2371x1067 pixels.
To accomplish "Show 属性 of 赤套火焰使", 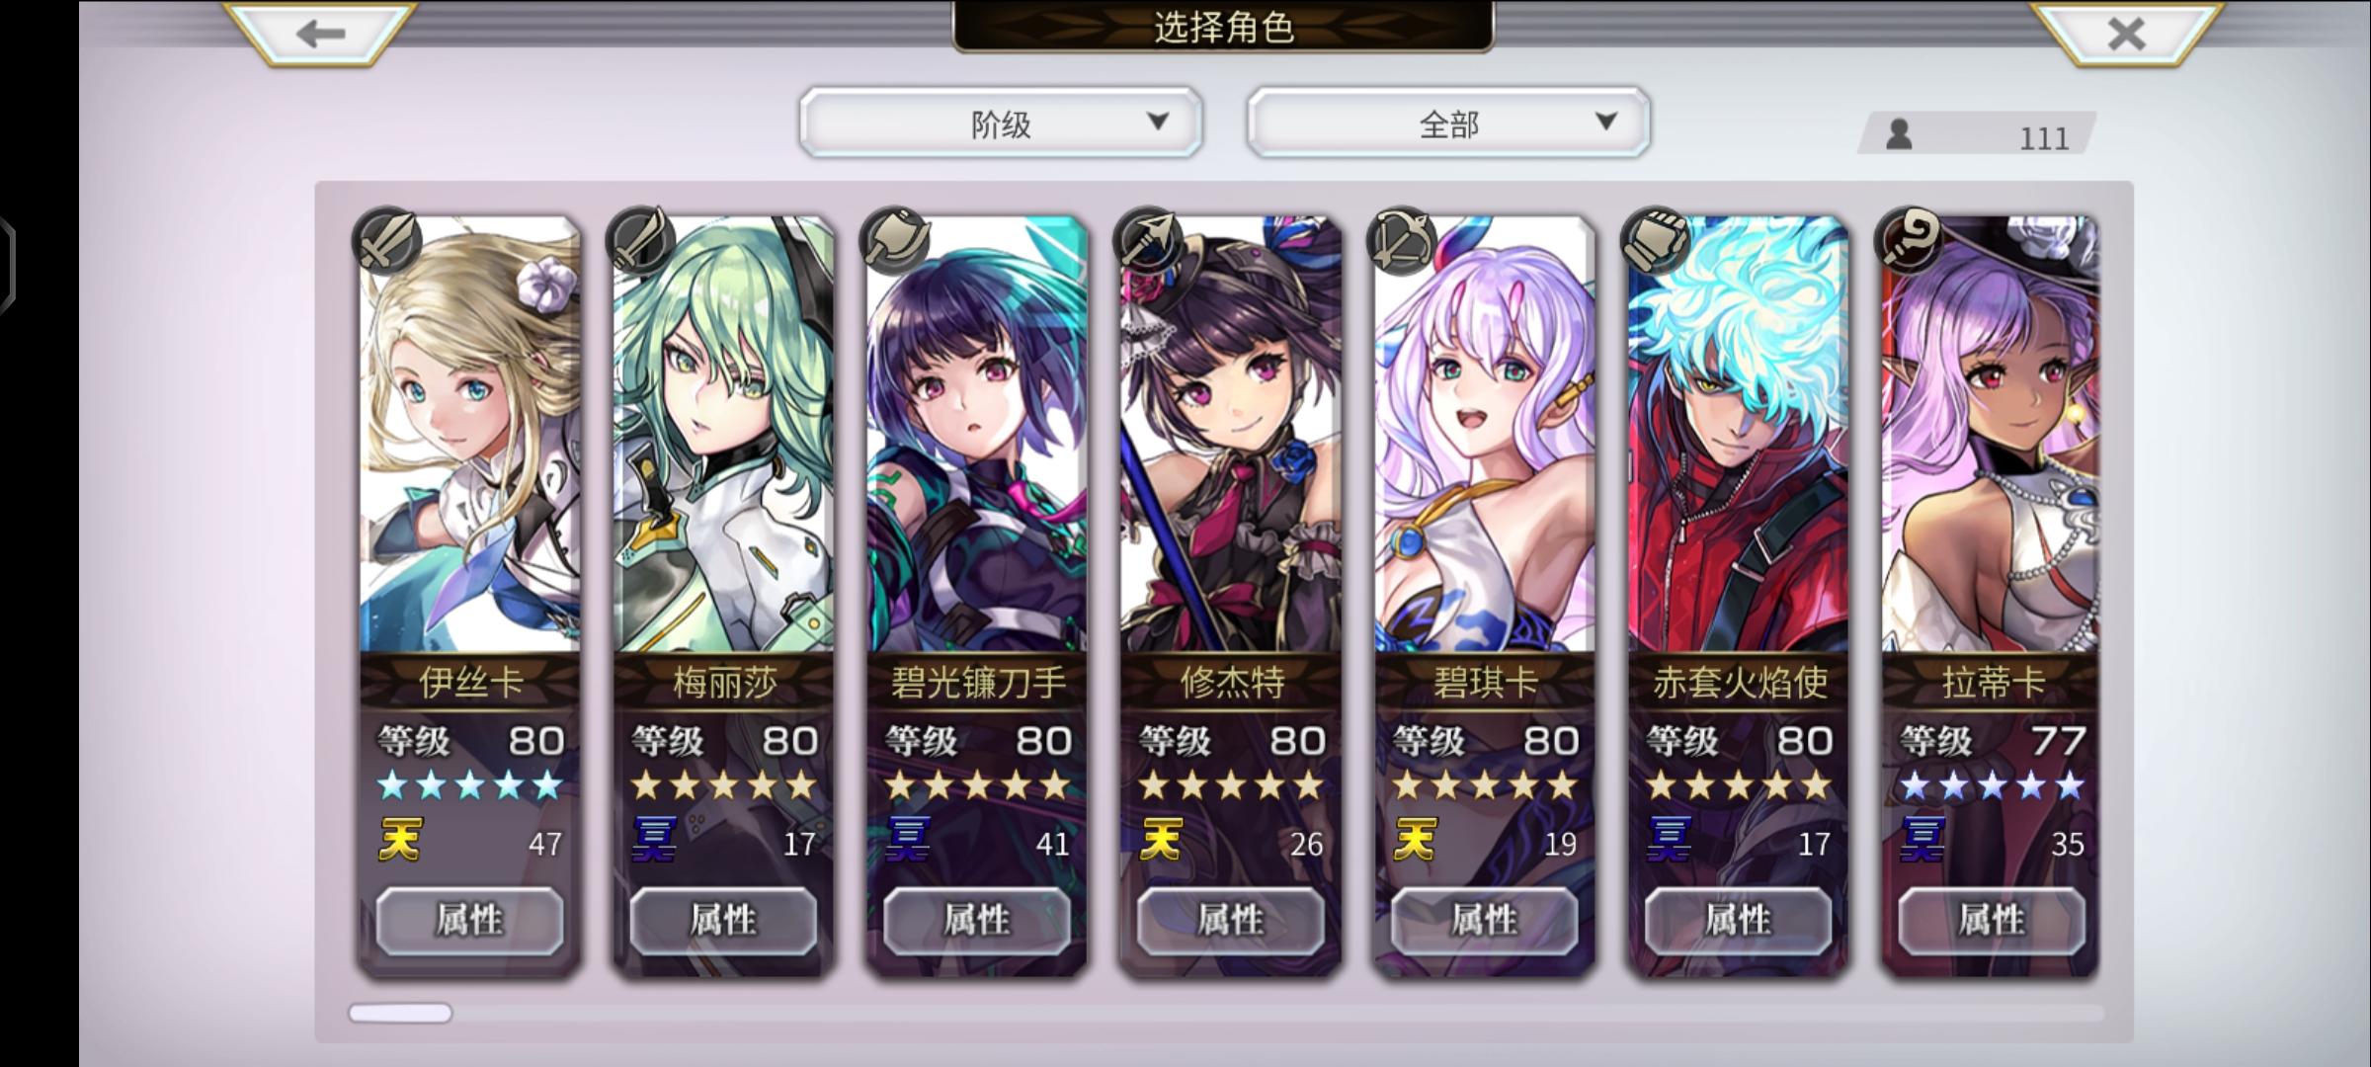I will 1739,920.
